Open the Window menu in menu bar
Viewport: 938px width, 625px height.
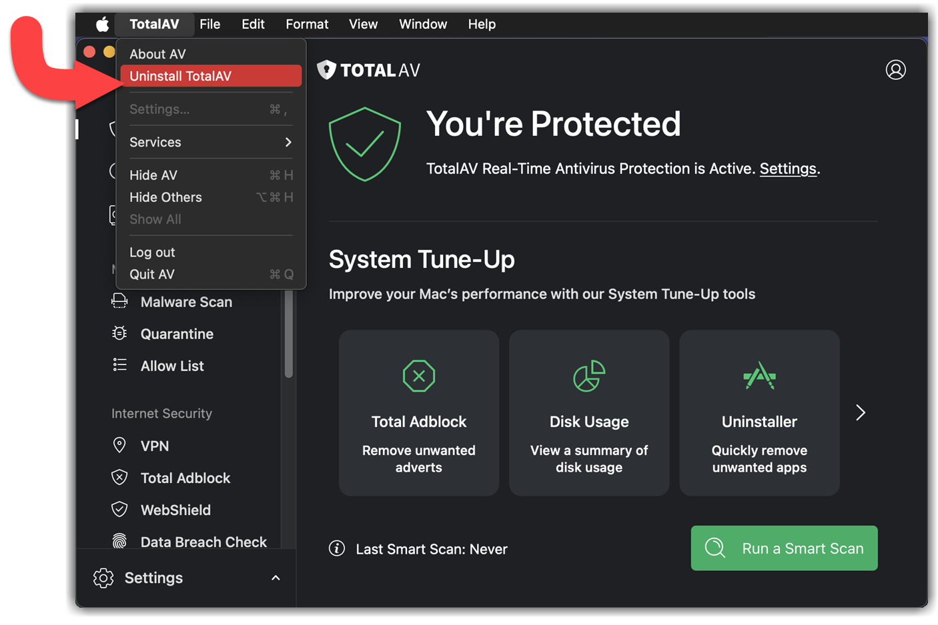(x=422, y=25)
